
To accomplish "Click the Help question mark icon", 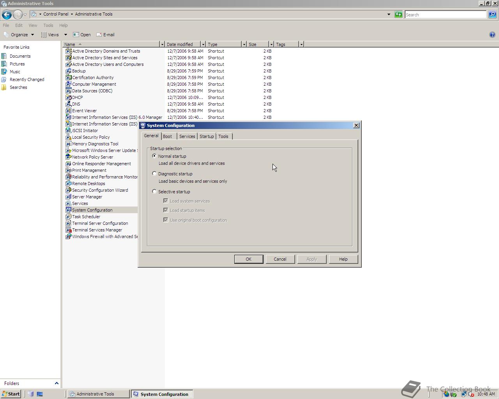I will [x=492, y=35].
